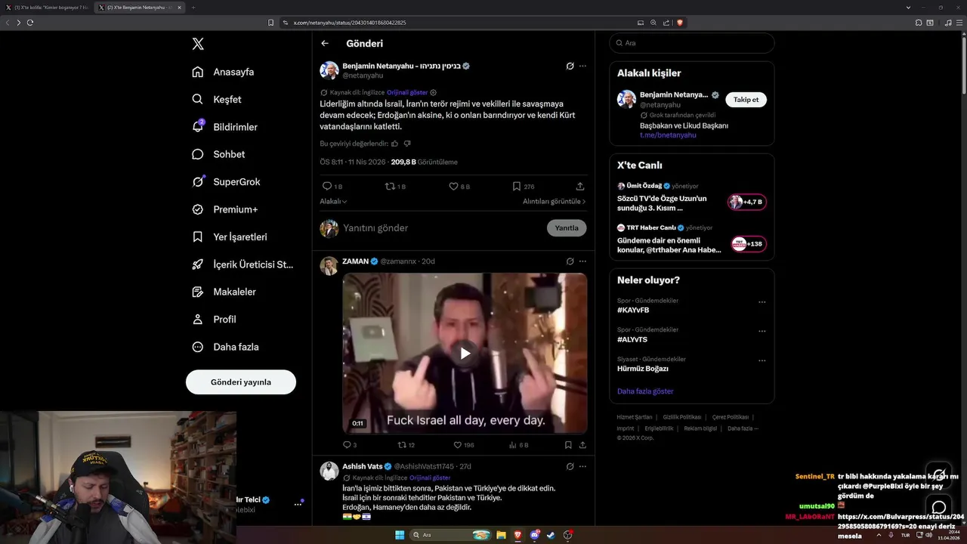Open three-dot menu on Ashish Vats post

point(582,467)
